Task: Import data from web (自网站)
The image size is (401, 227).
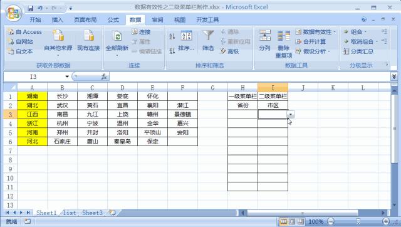Action: 21,41
